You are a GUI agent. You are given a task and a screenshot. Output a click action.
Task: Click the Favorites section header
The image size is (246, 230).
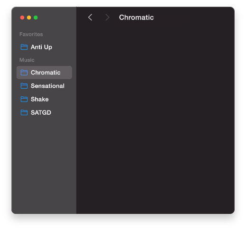click(31, 34)
